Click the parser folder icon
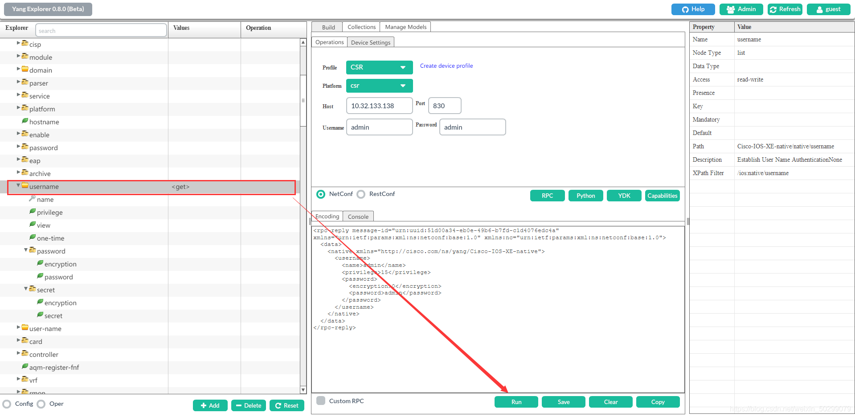 click(x=25, y=82)
